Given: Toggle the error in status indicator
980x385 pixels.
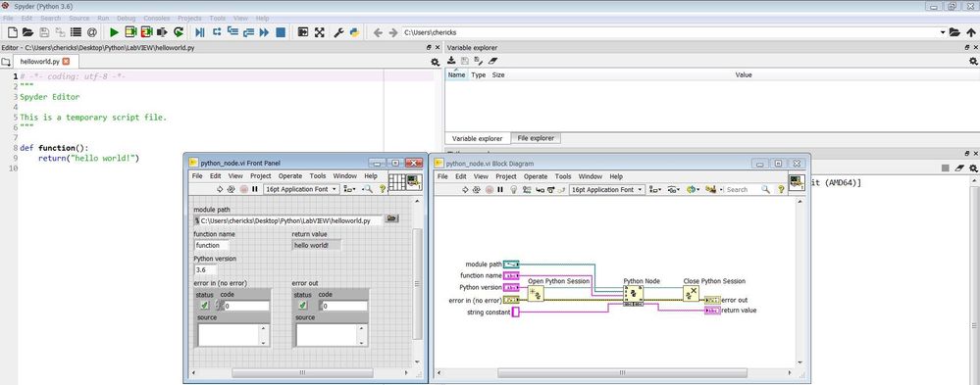Looking at the screenshot, I should coord(204,305).
